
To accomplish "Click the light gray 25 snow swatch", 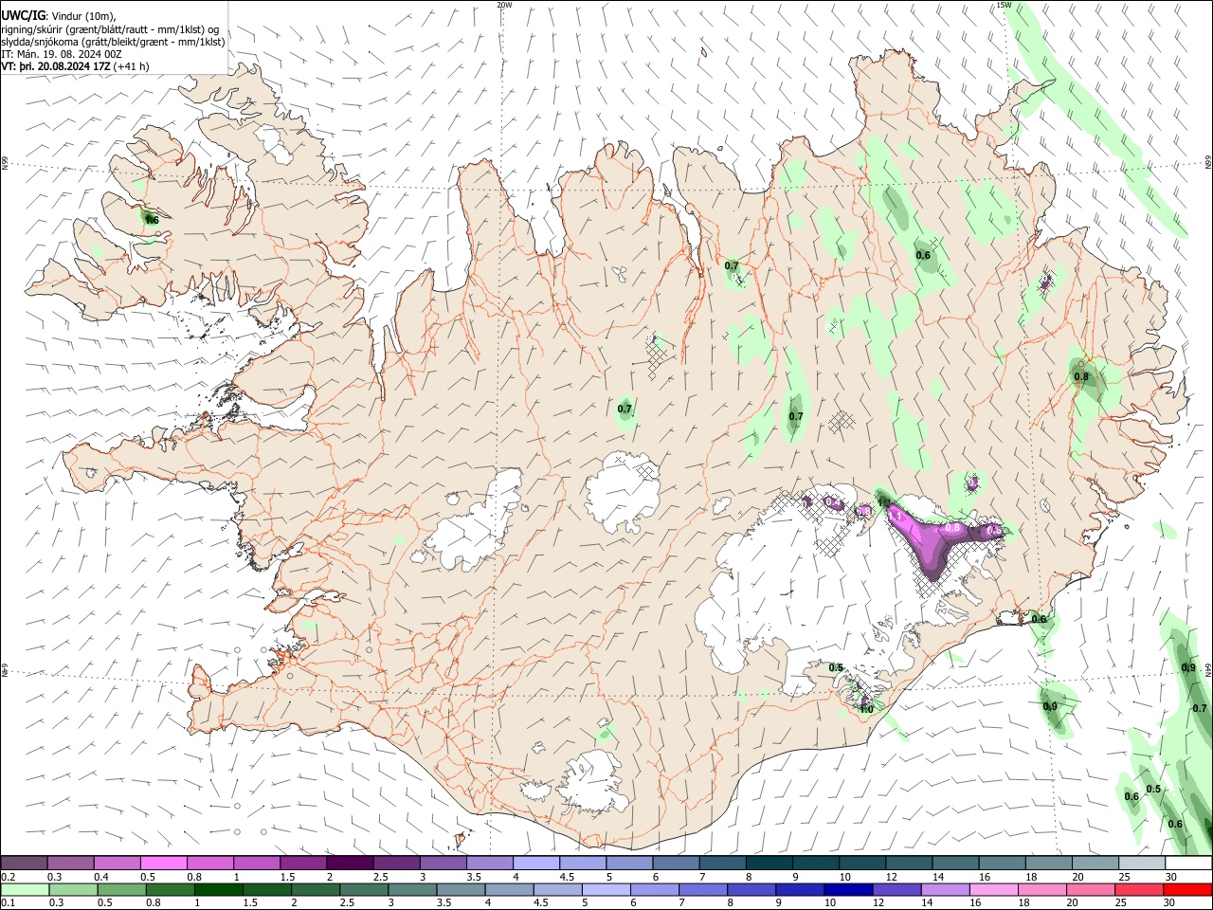I will [x=1141, y=864].
